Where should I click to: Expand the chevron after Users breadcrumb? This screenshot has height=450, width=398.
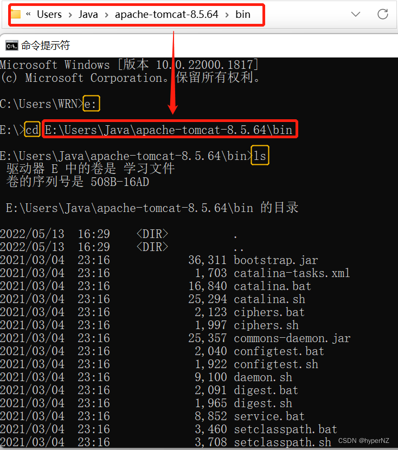tap(70, 15)
